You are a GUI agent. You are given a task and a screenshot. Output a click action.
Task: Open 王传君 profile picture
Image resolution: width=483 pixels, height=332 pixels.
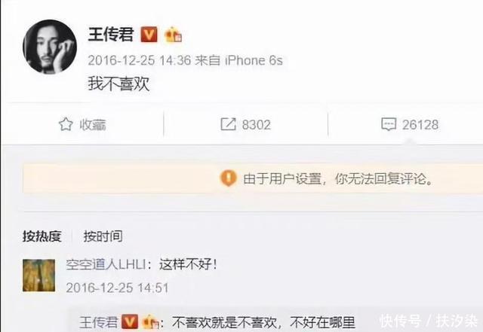point(50,47)
